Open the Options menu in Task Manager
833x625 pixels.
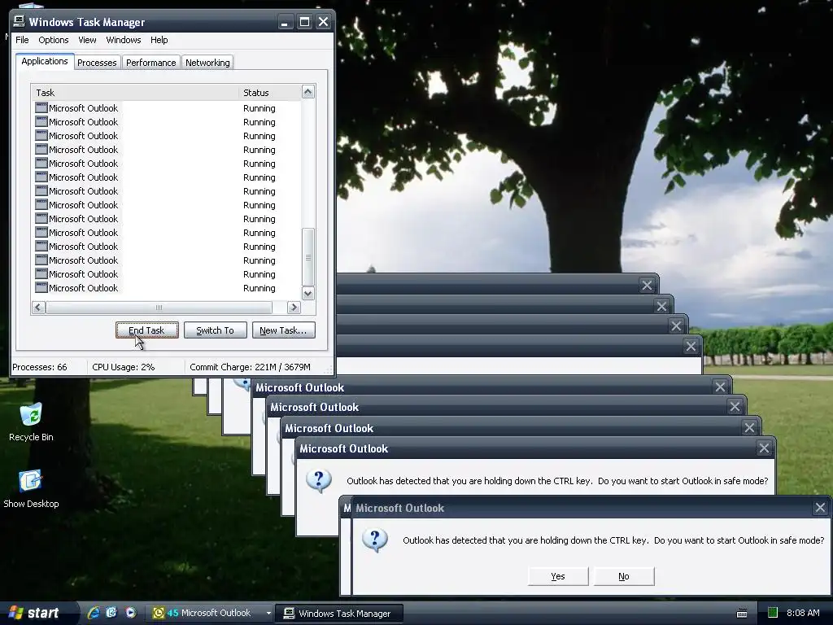[53, 40]
